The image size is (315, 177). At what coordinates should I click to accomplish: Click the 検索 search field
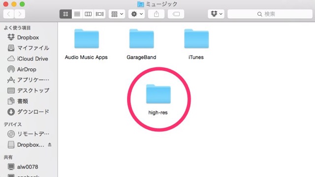click(270, 14)
